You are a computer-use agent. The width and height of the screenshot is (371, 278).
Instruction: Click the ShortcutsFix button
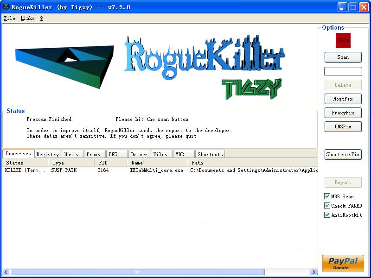343,154
